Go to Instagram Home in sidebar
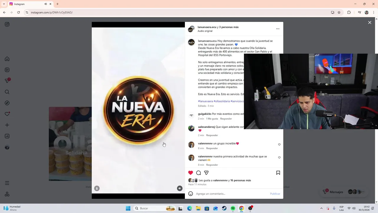 [7, 59]
